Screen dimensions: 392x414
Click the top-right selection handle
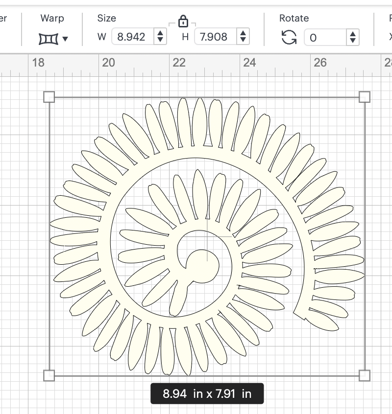point(365,97)
